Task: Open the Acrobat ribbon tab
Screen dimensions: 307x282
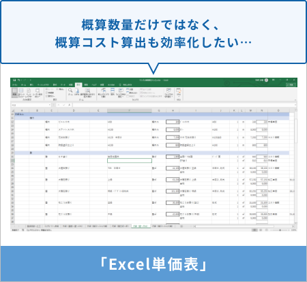Action: 111,84
